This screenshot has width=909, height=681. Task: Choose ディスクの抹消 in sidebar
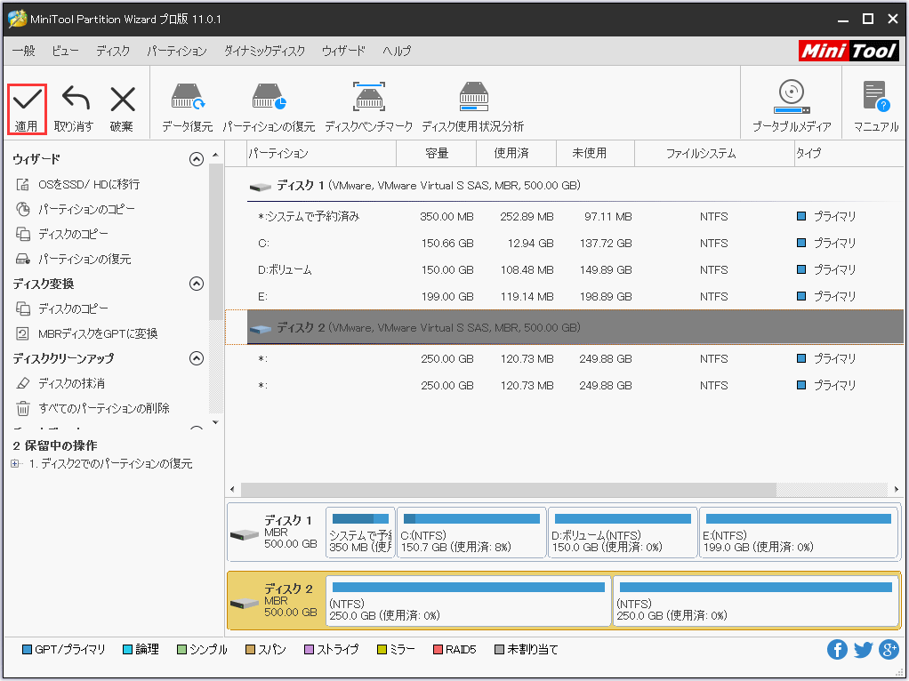point(60,384)
